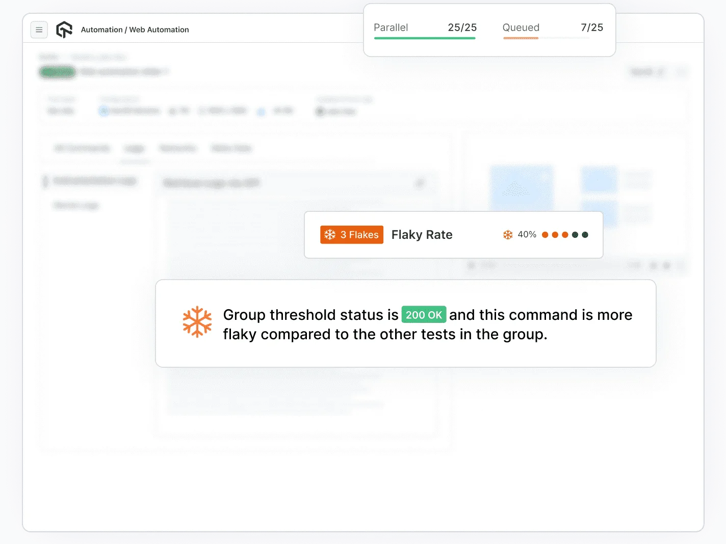Click the first orange dot of the flaky indicator
Viewport: 726px width, 544px height.
pyautogui.click(x=544, y=235)
